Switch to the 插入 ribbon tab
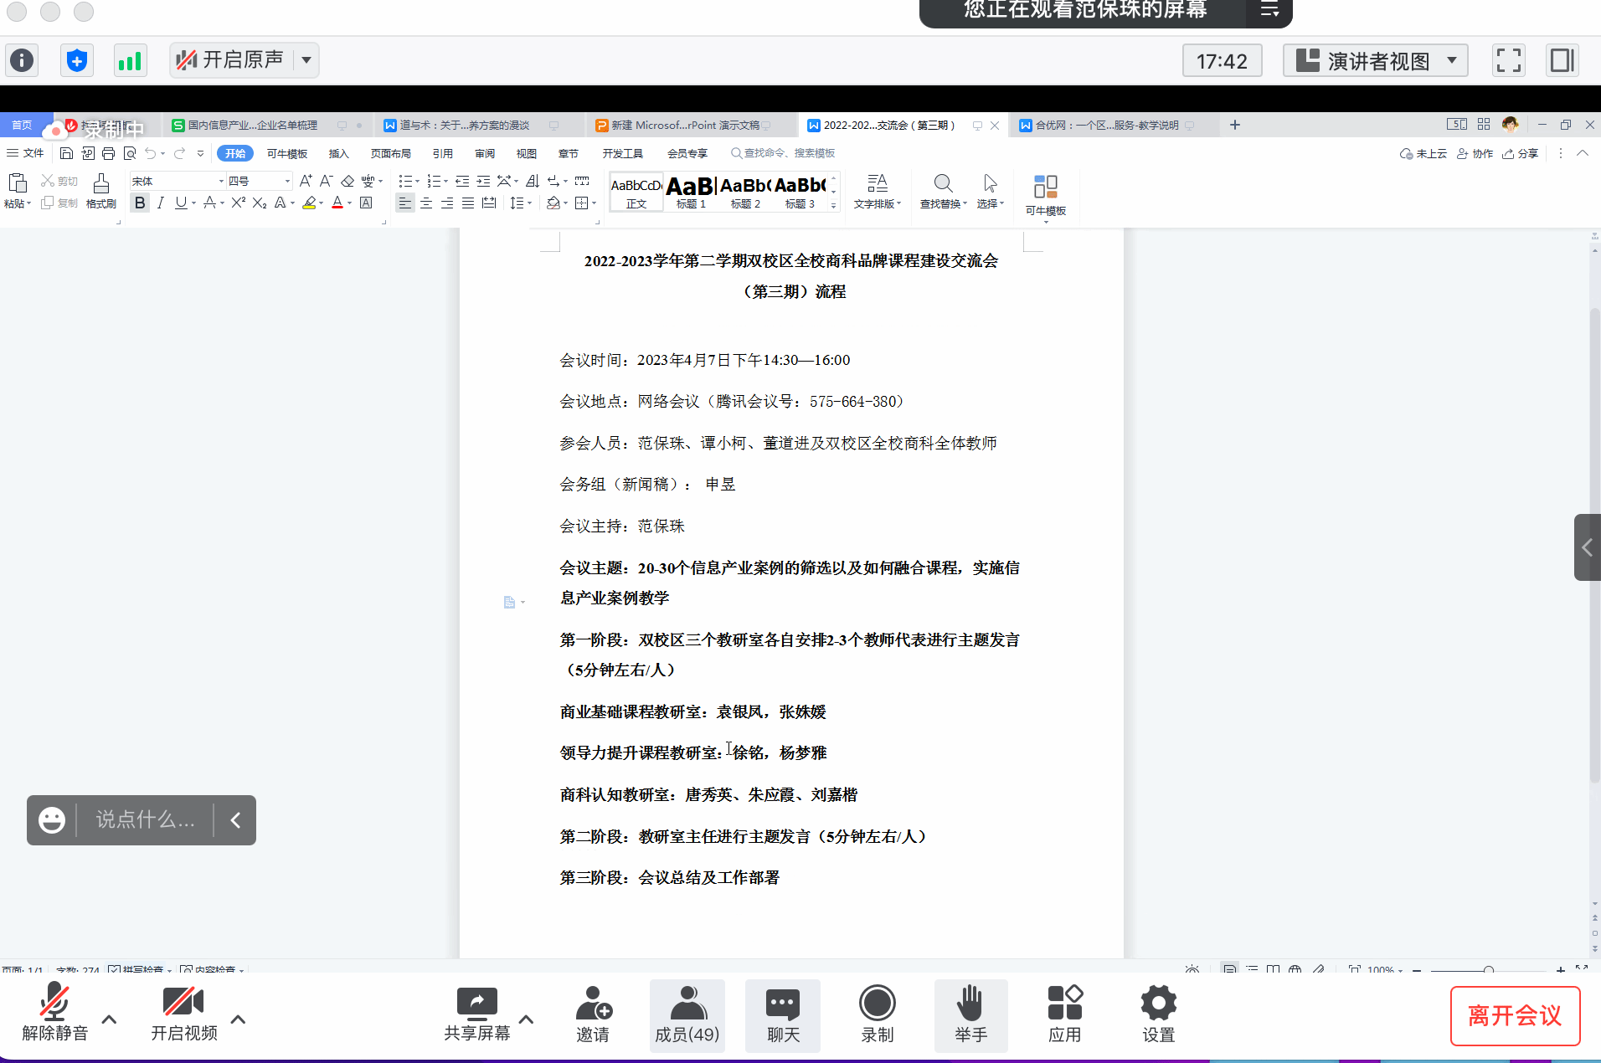This screenshot has height=1063, width=1601. tap(338, 153)
